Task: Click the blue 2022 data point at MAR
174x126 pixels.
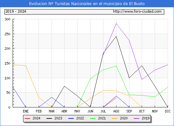Action: pos(52,97)
